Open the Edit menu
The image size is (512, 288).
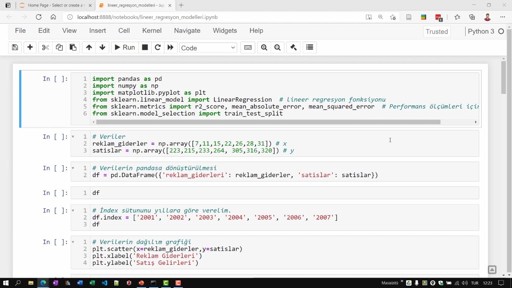click(44, 30)
